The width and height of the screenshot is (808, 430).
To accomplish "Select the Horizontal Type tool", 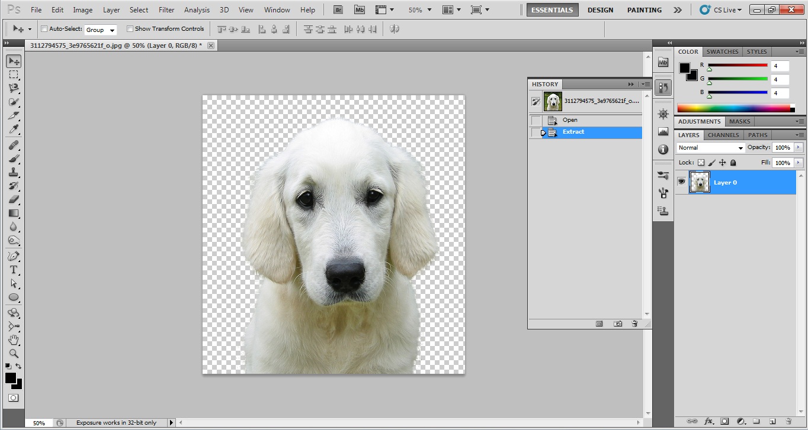I will 13,269.
